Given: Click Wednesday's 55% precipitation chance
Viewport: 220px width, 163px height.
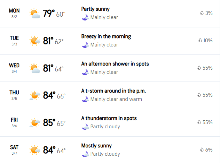Looking at the screenshot, I should point(207,68).
